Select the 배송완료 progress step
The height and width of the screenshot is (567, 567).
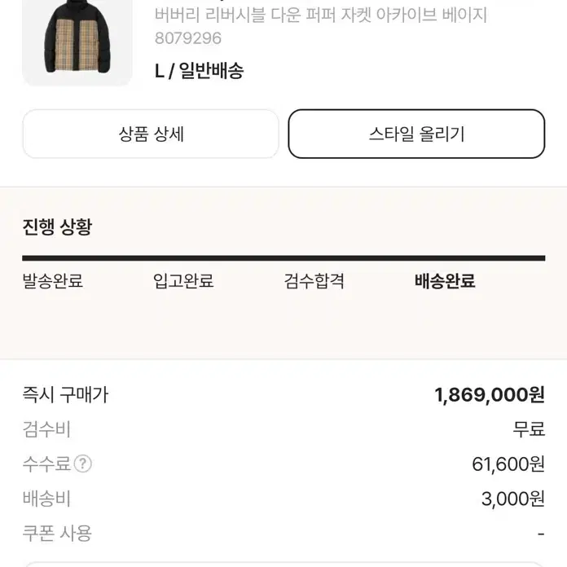(x=445, y=281)
